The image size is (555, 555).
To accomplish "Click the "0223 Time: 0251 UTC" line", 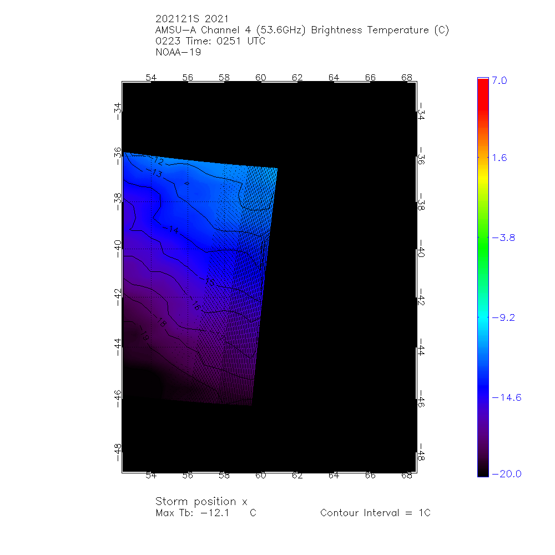I will (210, 41).
